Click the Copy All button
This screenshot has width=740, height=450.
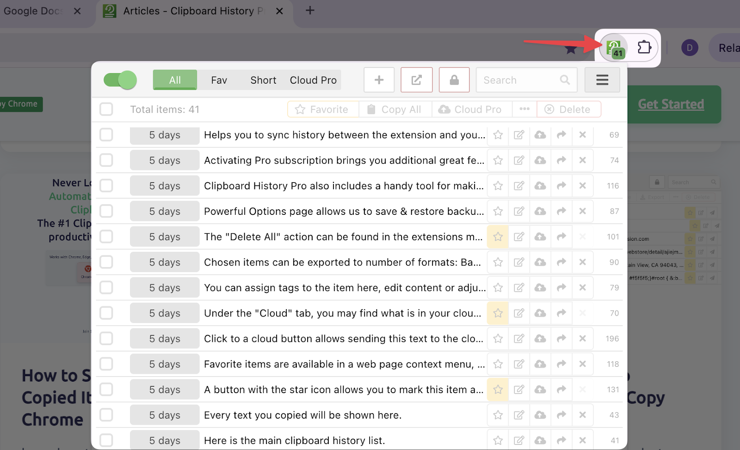(395, 109)
